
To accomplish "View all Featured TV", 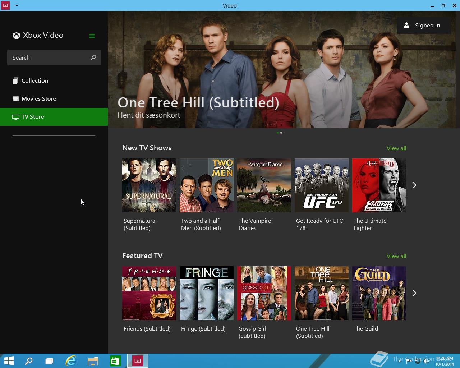I will tap(396, 256).
